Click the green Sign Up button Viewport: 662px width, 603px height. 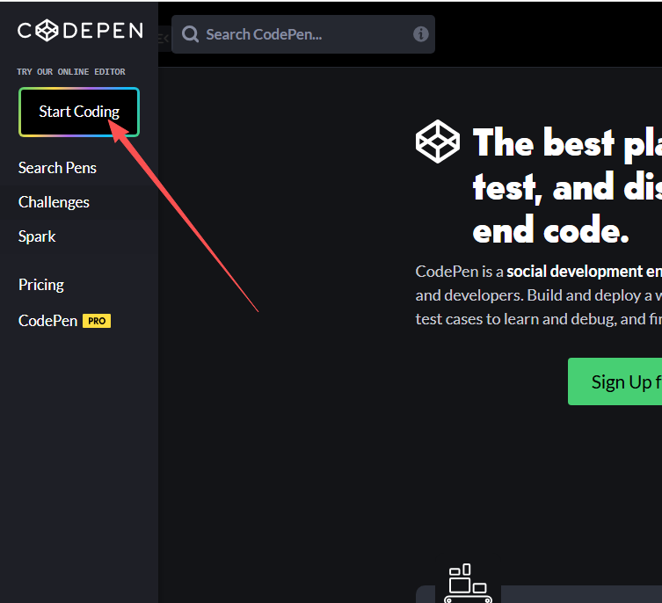point(615,381)
